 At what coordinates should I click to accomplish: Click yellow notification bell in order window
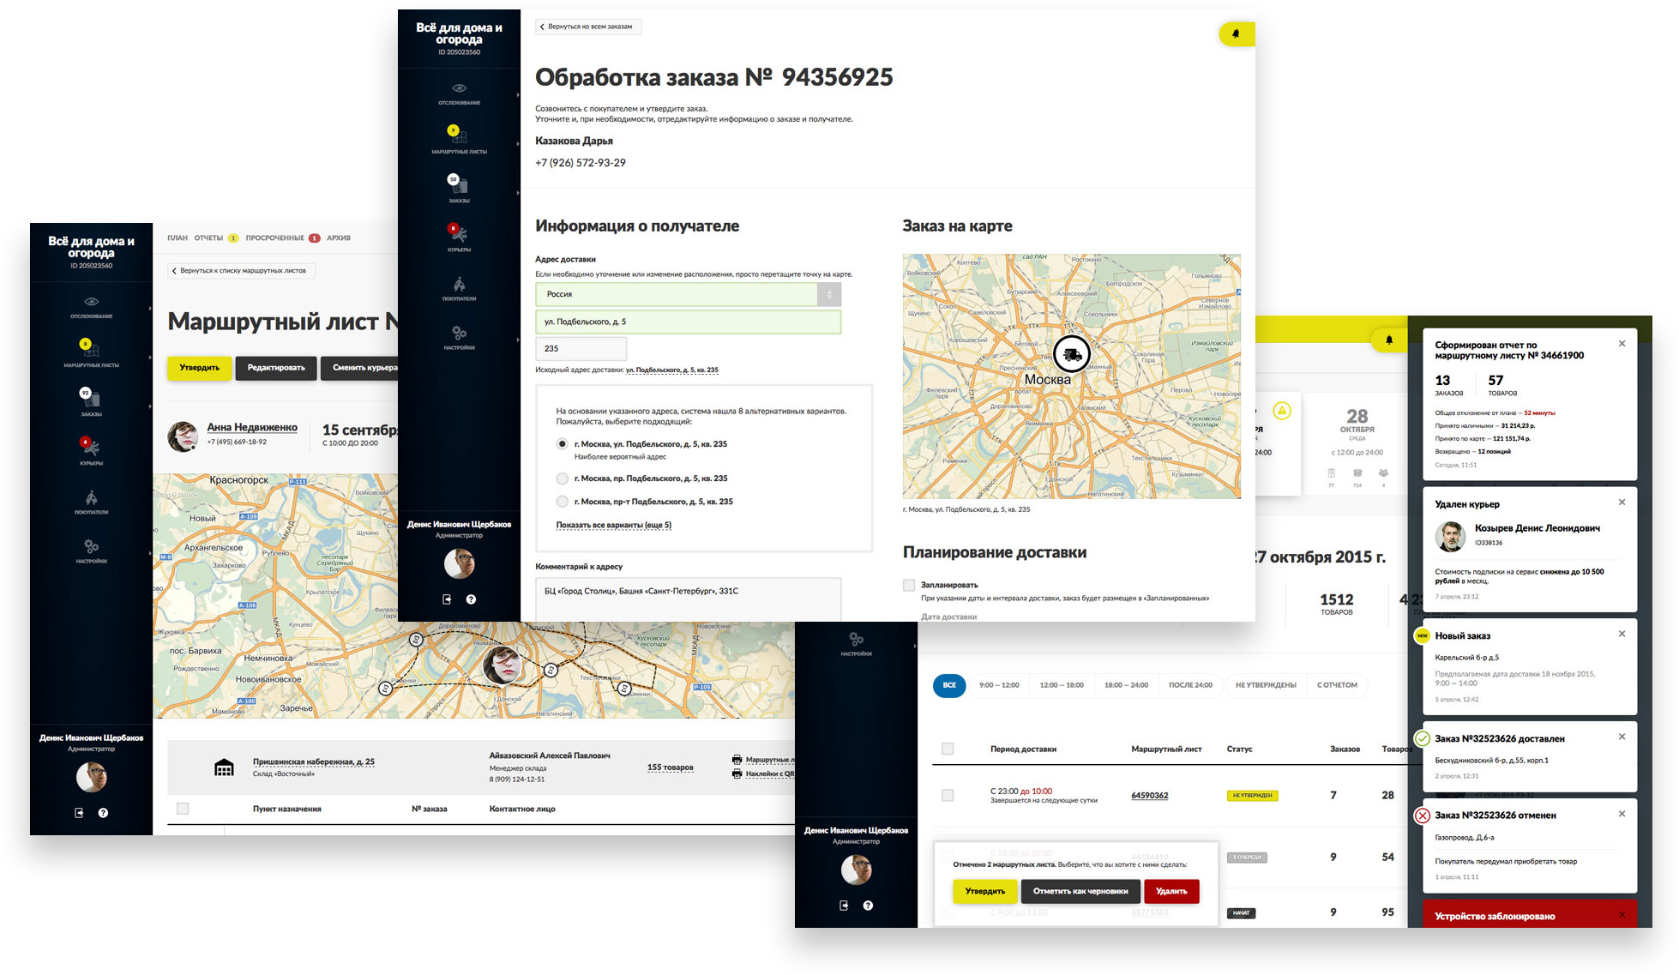click(1237, 33)
